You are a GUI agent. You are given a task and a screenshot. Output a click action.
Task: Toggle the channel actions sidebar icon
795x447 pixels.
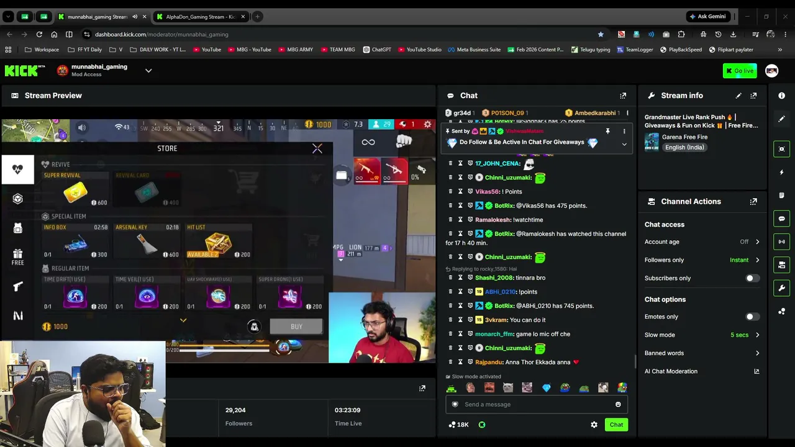click(782, 265)
